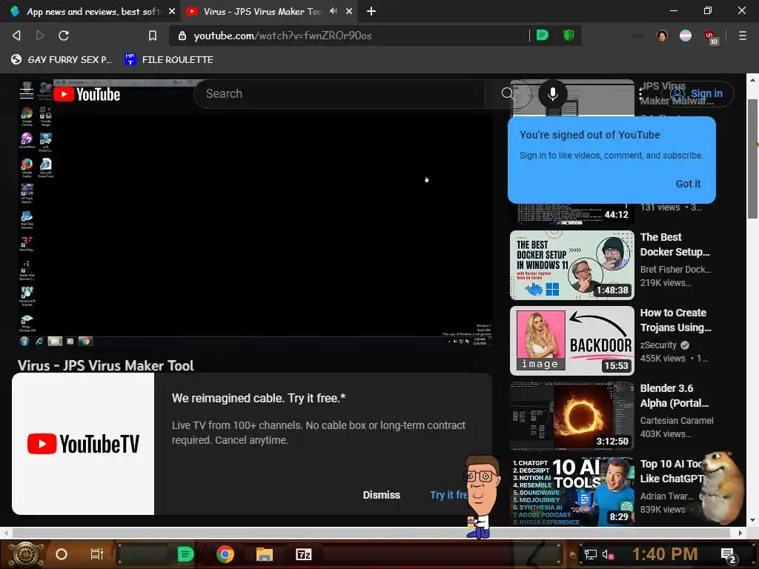Dismiss signed-out notice with Got it
Viewport: 759px width, 569px height.
point(688,184)
